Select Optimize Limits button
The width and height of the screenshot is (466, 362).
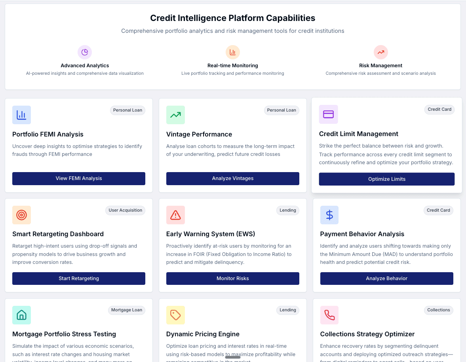click(387, 179)
